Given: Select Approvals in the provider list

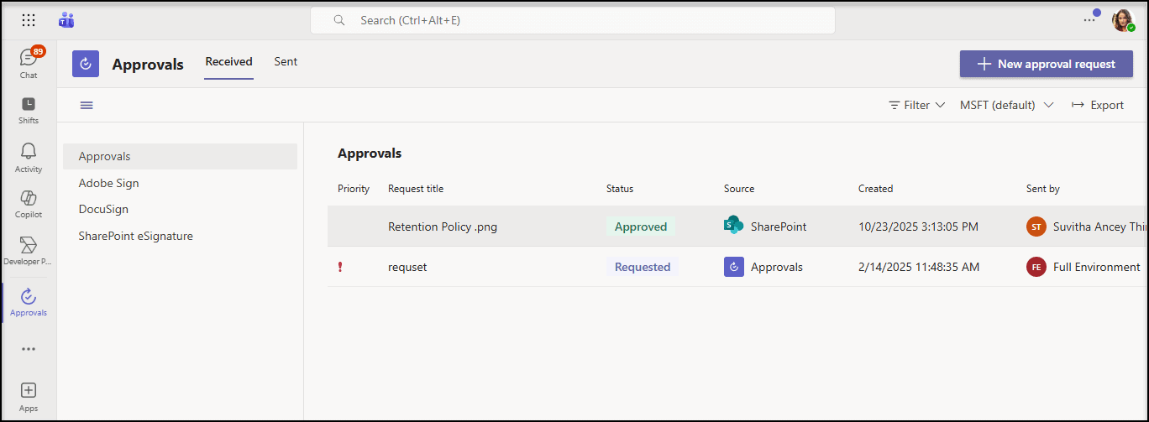Looking at the screenshot, I should (x=180, y=156).
